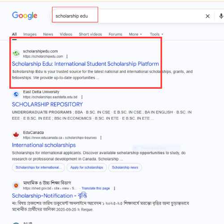Open options menu beside East Delta University URL
Viewport: 224px width, 224px height.
point(82,97)
